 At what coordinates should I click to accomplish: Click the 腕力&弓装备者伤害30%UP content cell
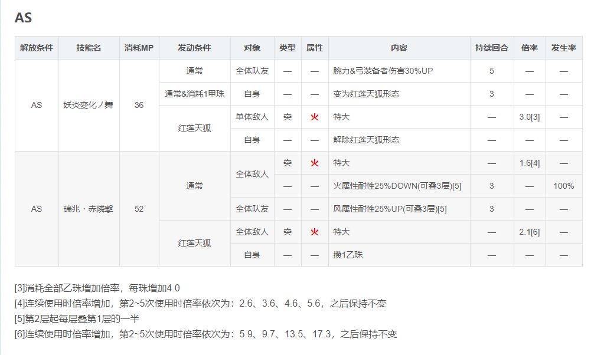point(399,71)
